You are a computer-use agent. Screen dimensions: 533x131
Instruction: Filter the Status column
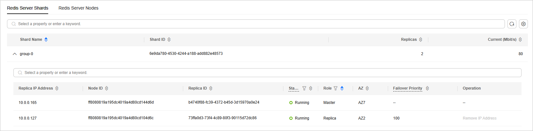(x=304, y=88)
